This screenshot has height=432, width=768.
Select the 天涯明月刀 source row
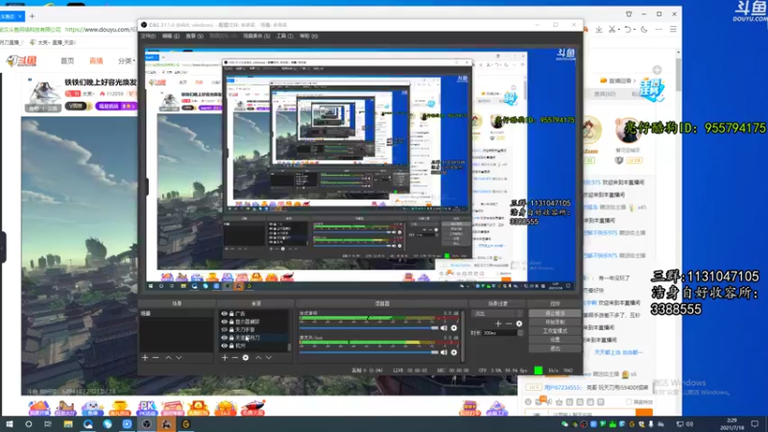254,338
